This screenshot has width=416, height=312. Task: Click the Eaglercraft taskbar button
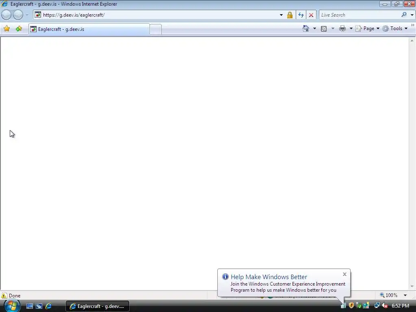coord(97,306)
